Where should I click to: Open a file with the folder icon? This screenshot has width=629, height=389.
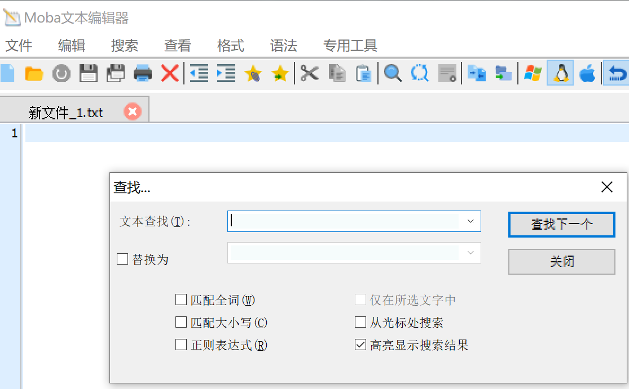point(34,74)
